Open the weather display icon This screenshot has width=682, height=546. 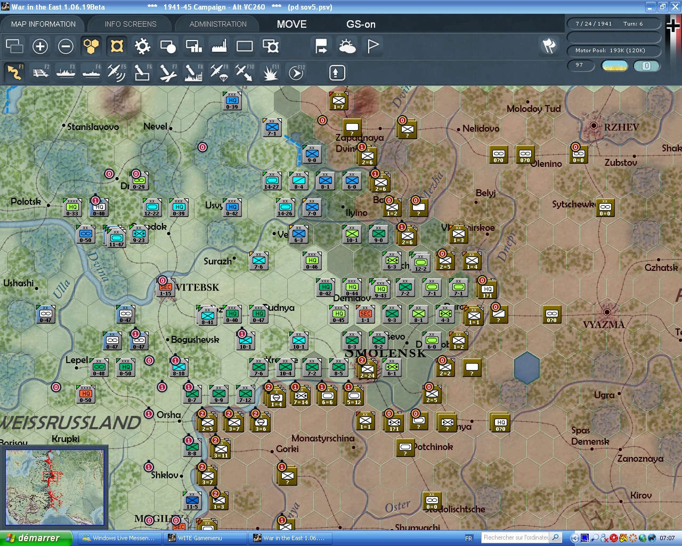point(347,46)
